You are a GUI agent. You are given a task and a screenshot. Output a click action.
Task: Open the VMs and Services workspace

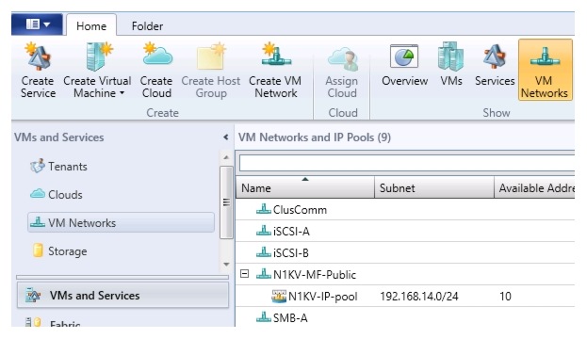click(122, 296)
